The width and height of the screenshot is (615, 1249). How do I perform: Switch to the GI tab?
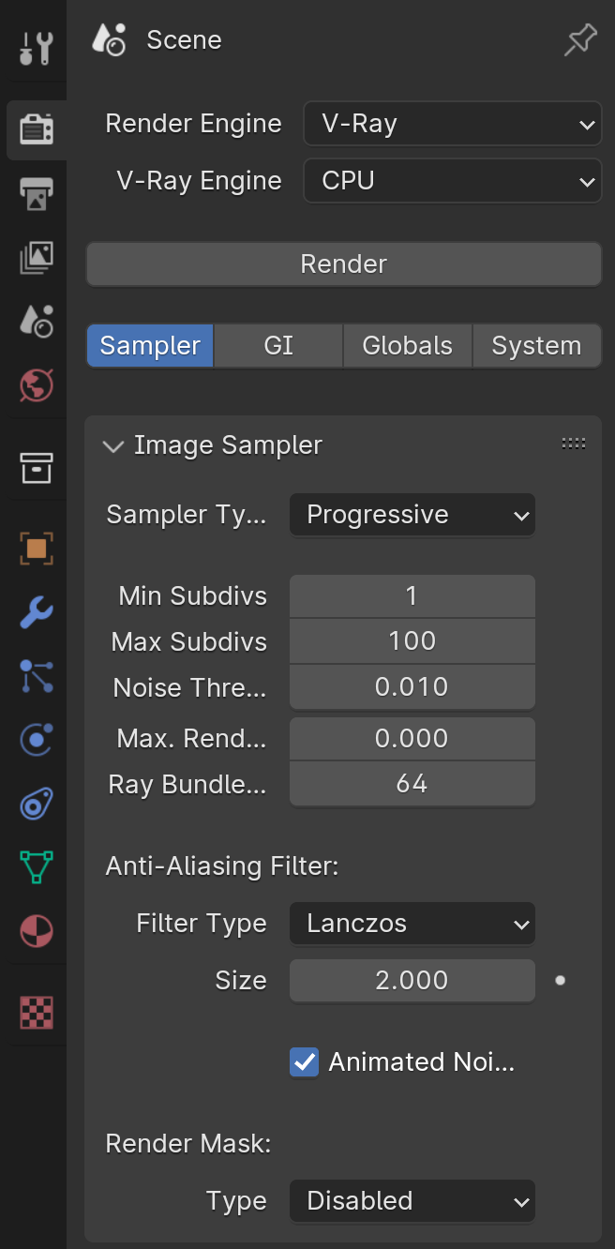pos(278,346)
